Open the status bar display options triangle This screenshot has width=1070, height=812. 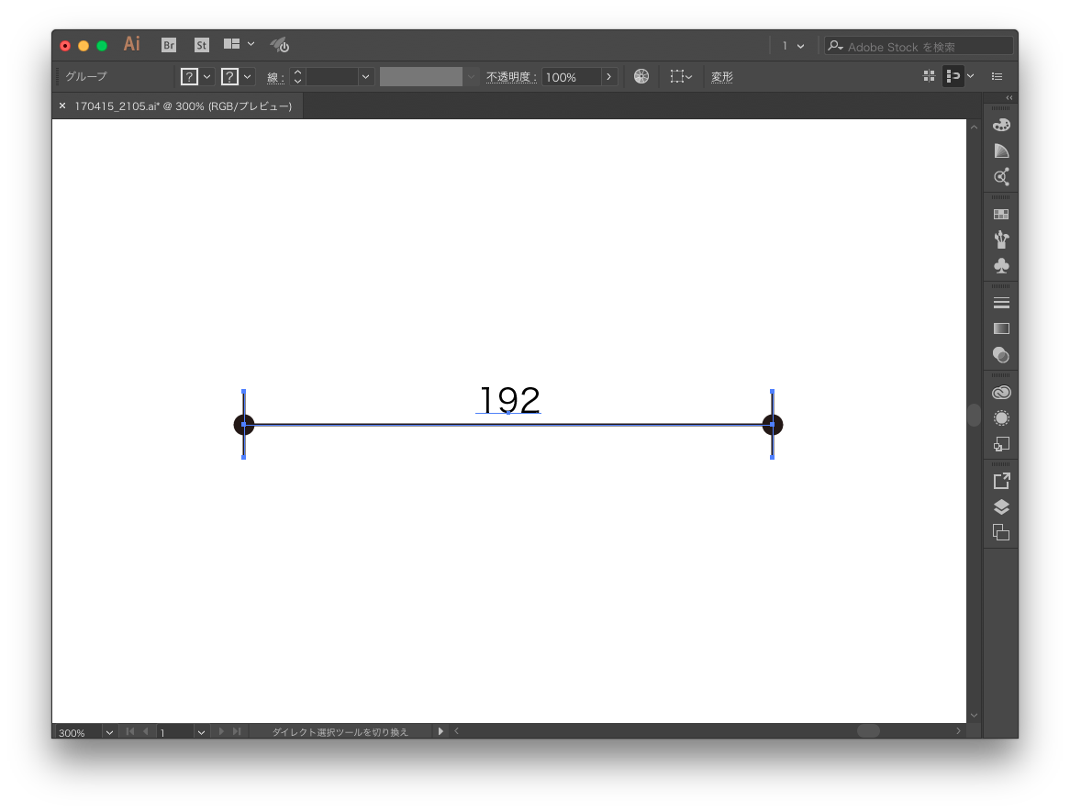[440, 731]
